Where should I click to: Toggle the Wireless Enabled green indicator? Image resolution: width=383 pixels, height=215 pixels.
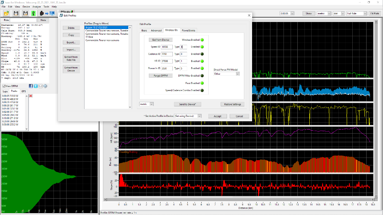tap(202, 40)
